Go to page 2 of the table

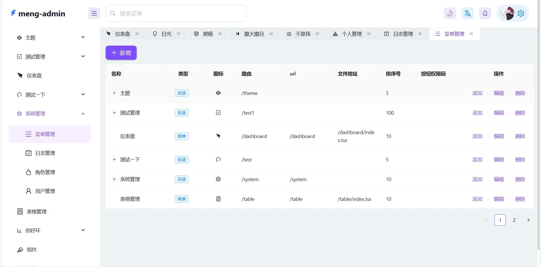(514, 220)
